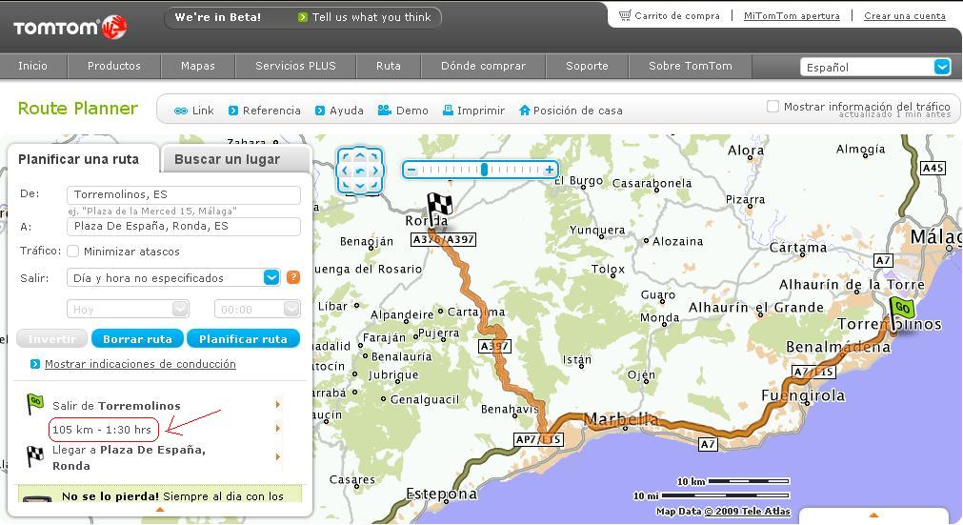Zoom out with the minus button
The image size is (963, 525).
(x=411, y=170)
